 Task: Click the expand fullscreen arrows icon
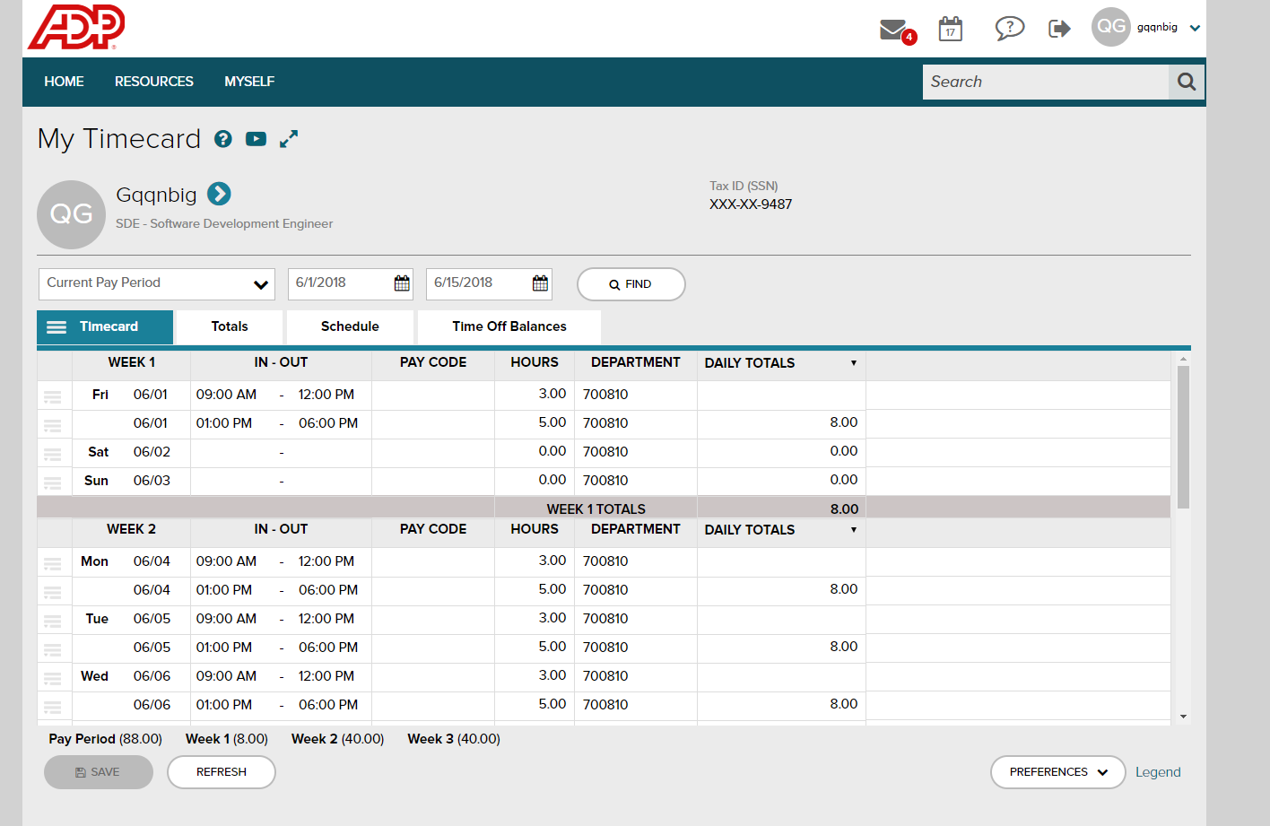click(x=288, y=139)
